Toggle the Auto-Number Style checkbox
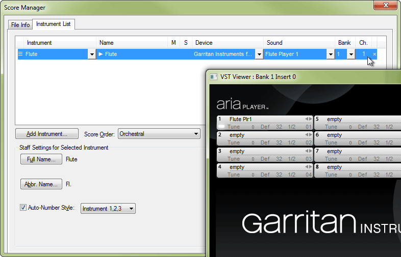Image resolution: width=401 pixels, height=257 pixels. [x=23, y=208]
